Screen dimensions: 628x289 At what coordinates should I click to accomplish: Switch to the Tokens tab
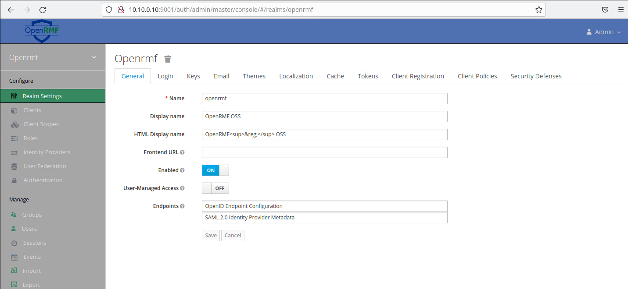368,76
